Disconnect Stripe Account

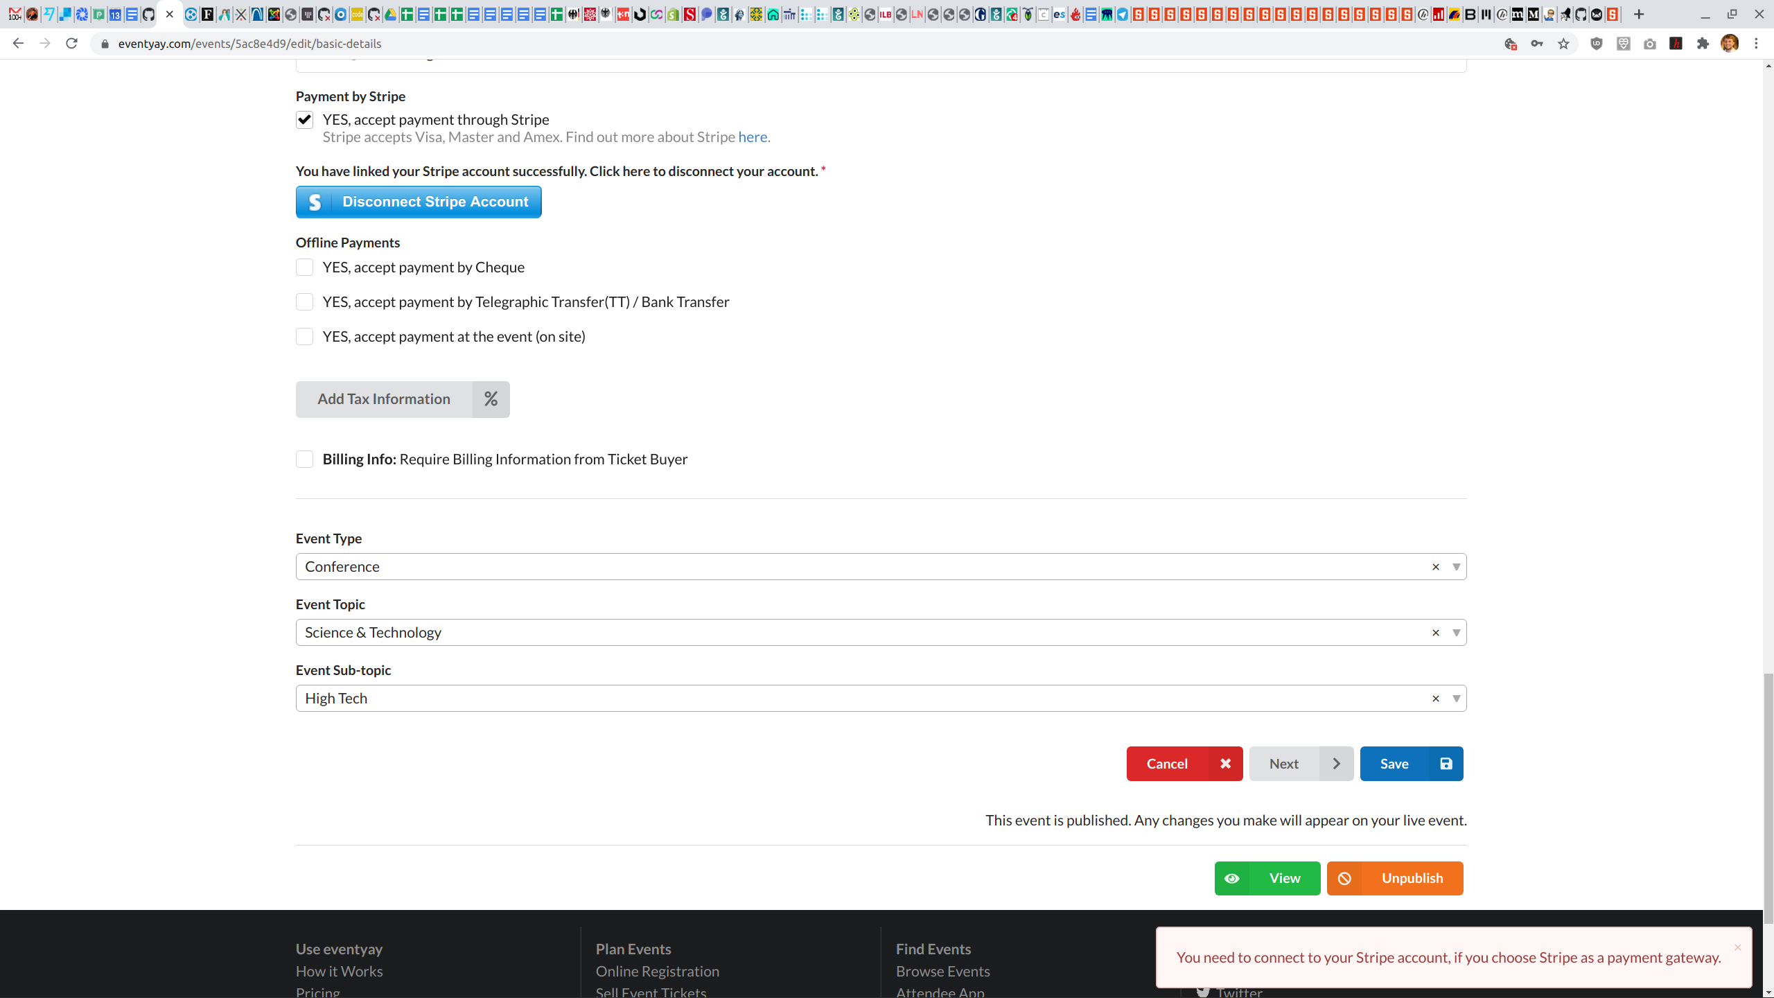(419, 202)
